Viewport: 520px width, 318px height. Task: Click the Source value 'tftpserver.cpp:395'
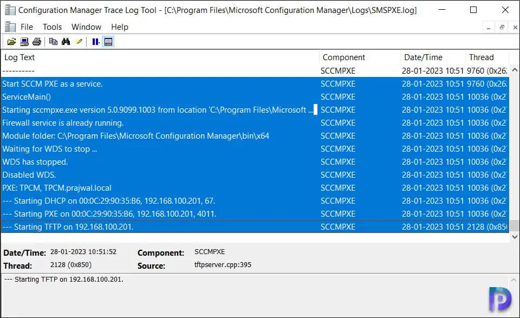(x=223, y=264)
